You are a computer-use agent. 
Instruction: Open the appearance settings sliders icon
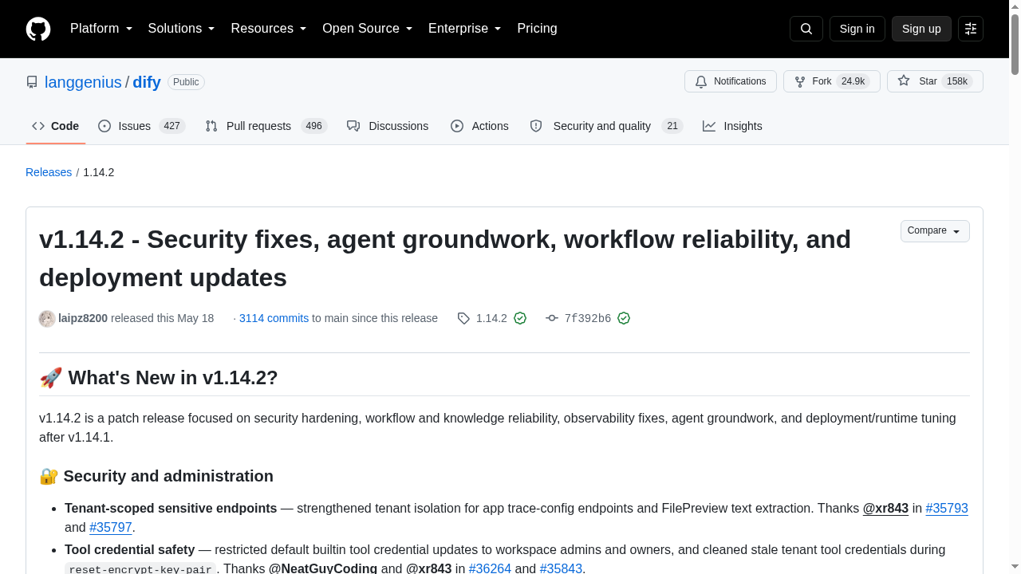point(971,29)
